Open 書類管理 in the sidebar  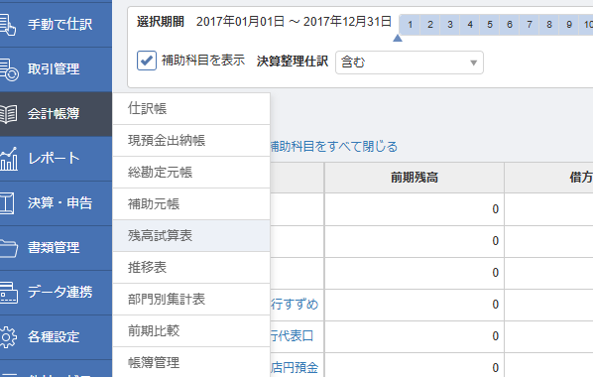coord(56,248)
